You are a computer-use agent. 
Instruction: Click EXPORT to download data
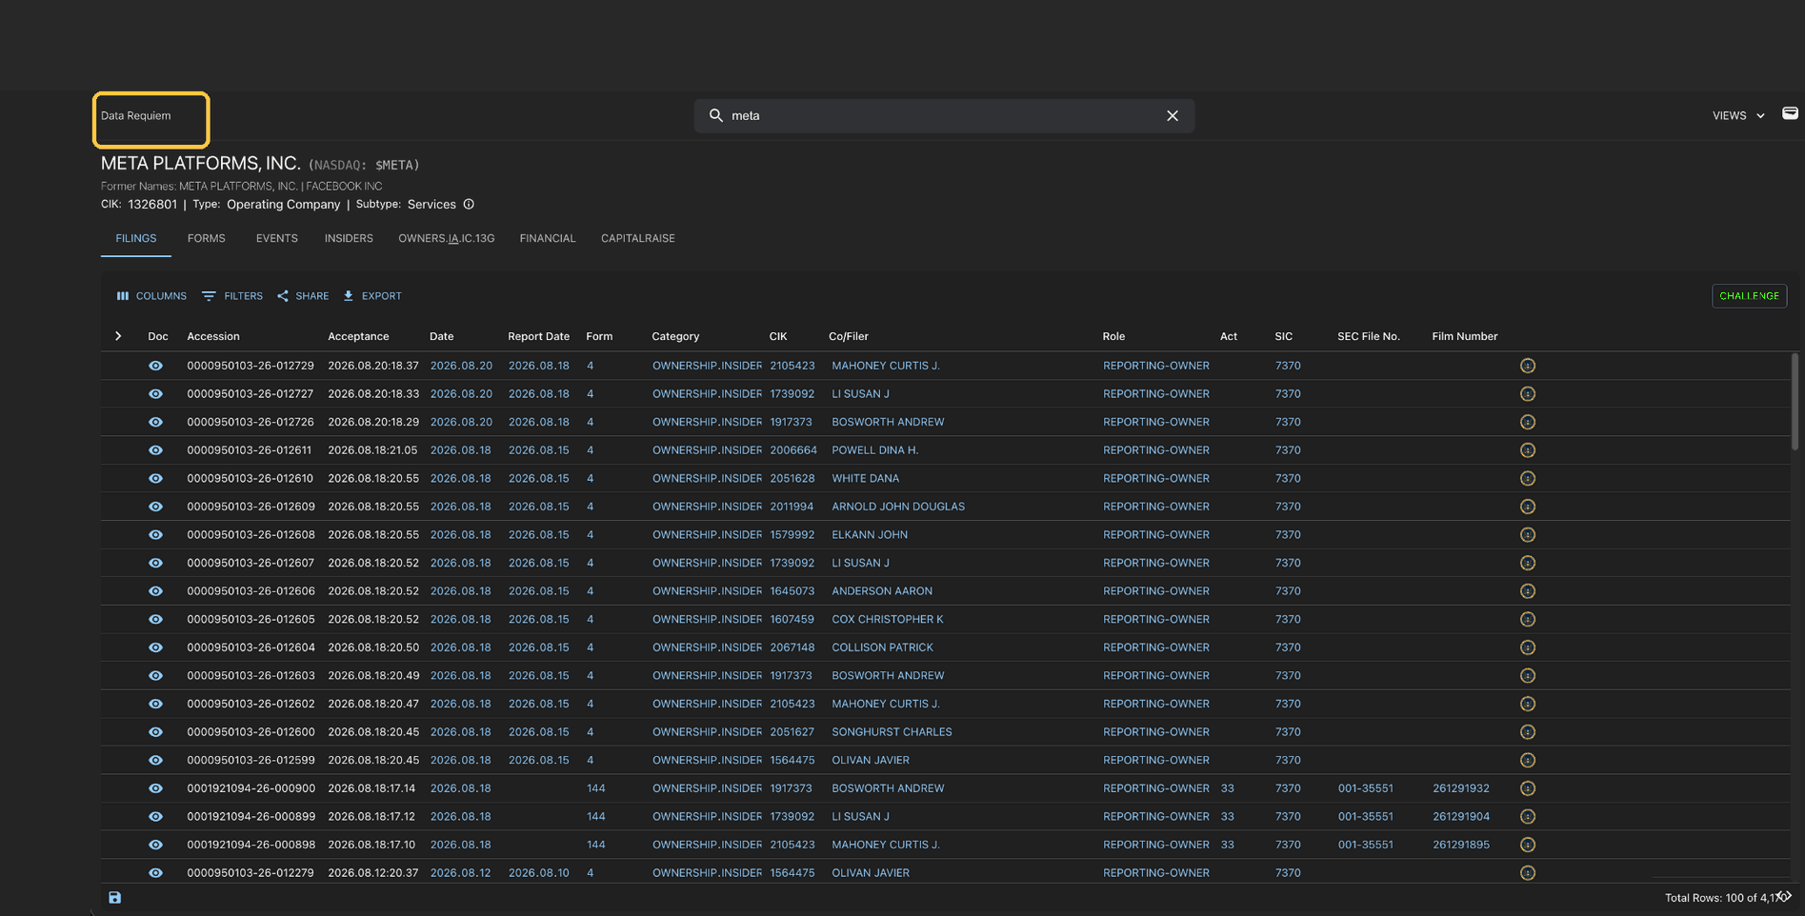[x=372, y=296]
